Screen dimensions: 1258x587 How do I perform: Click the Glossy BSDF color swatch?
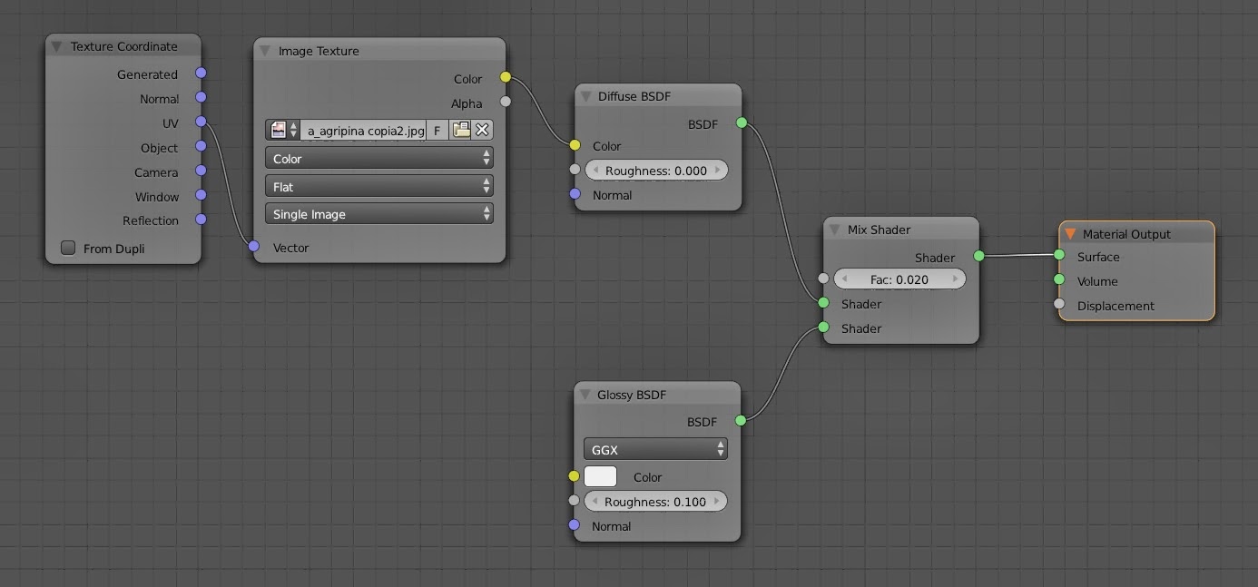tap(600, 476)
